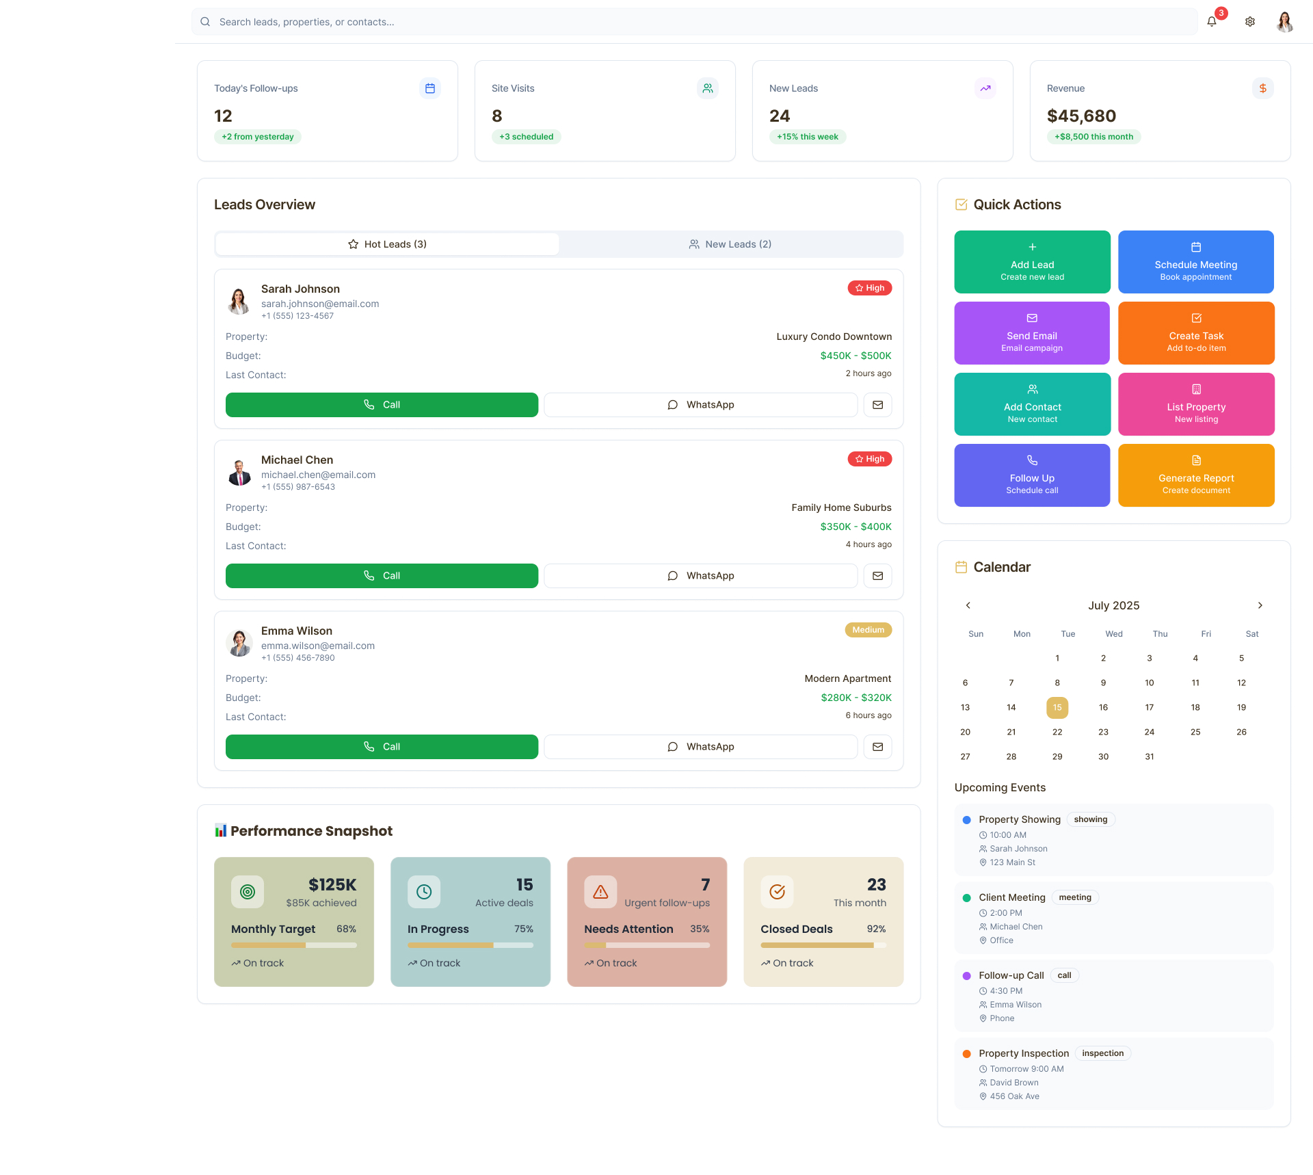Go to previous calendar month

click(x=968, y=605)
